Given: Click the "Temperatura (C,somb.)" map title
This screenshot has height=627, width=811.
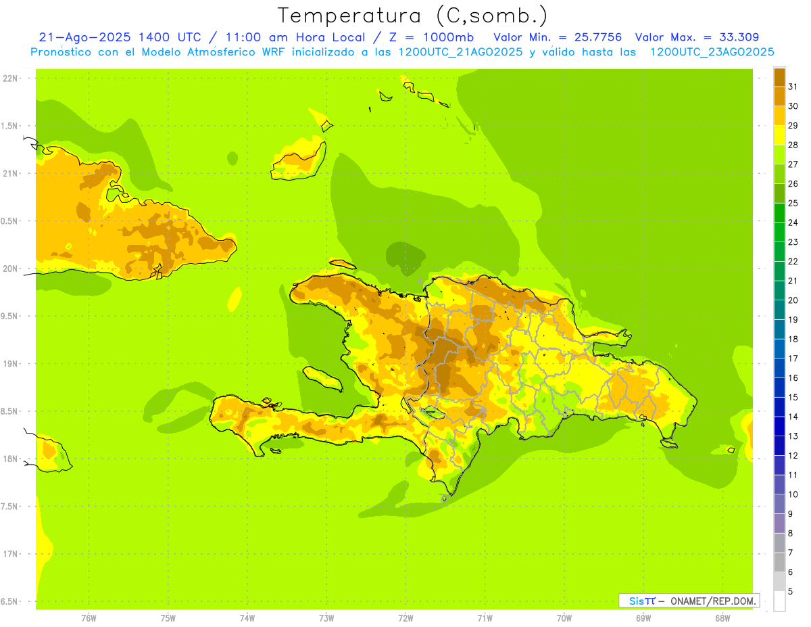Looking at the screenshot, I should click(x=413, y=16).
